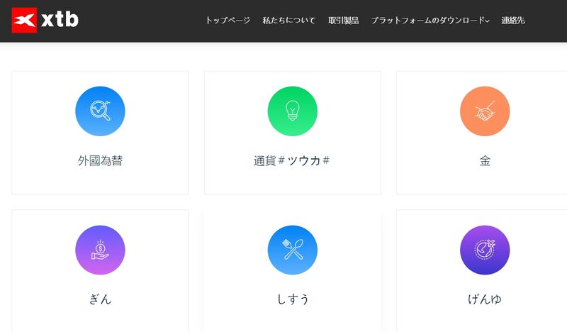
Task: Open the トップページ menu item
Action: pos(228,21)
